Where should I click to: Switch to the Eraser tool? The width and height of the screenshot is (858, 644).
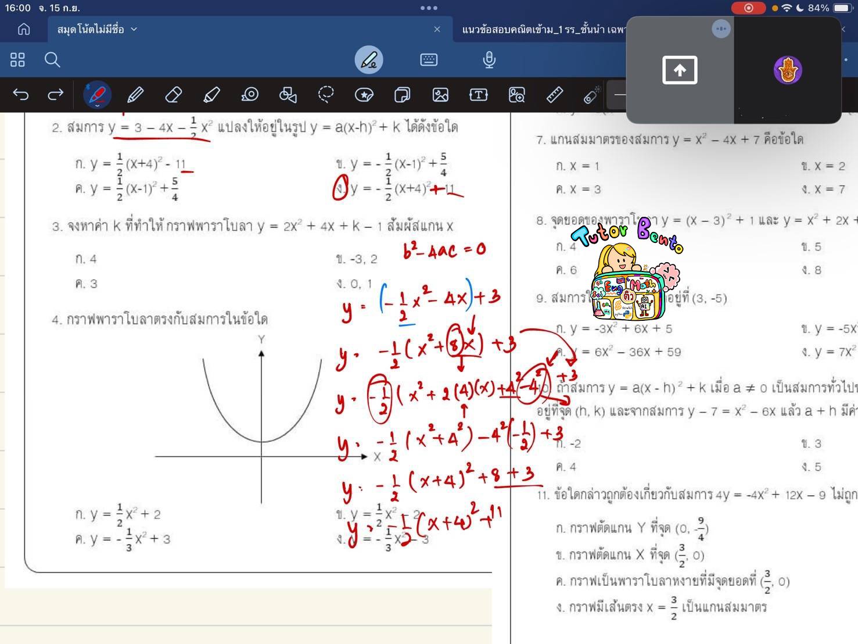tap(173, 95)
